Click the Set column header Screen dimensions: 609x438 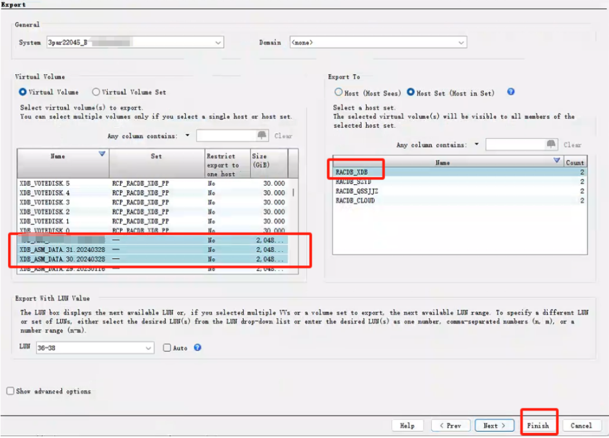[x=157, y=163]
